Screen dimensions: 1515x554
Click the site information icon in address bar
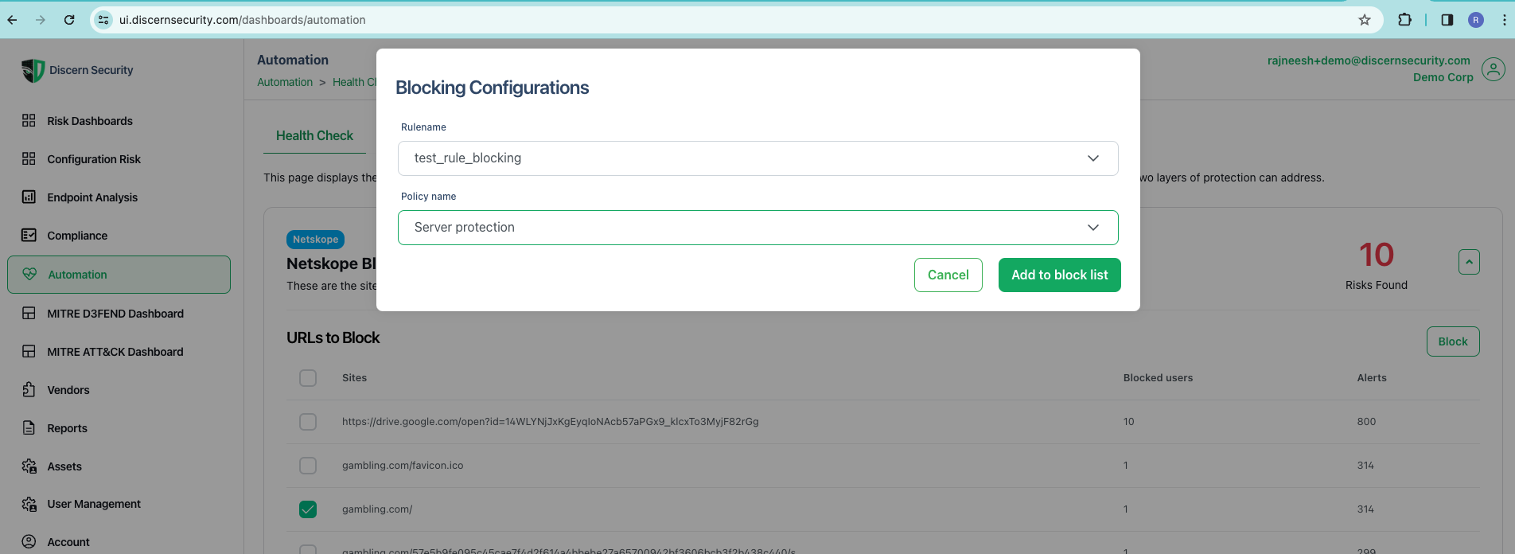click(x=103, y=20)
